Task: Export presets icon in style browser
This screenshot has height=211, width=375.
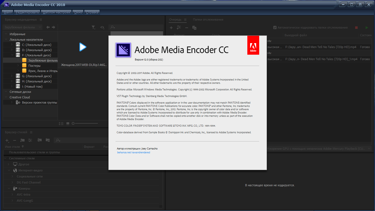Action: pyautogui.click(x=48, y=140)
